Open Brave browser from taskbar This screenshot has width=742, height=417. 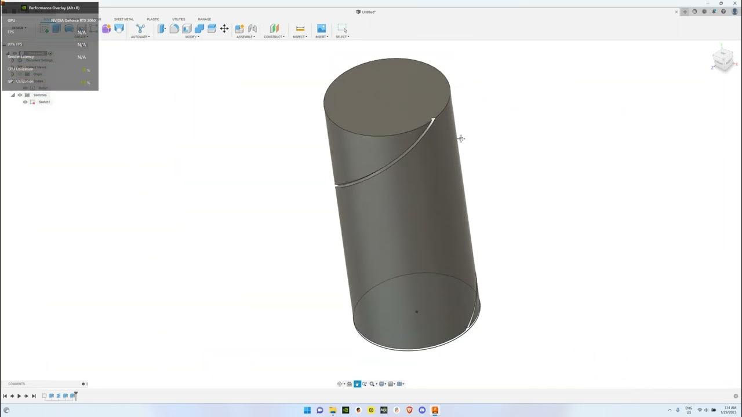[x=409, y=410]
